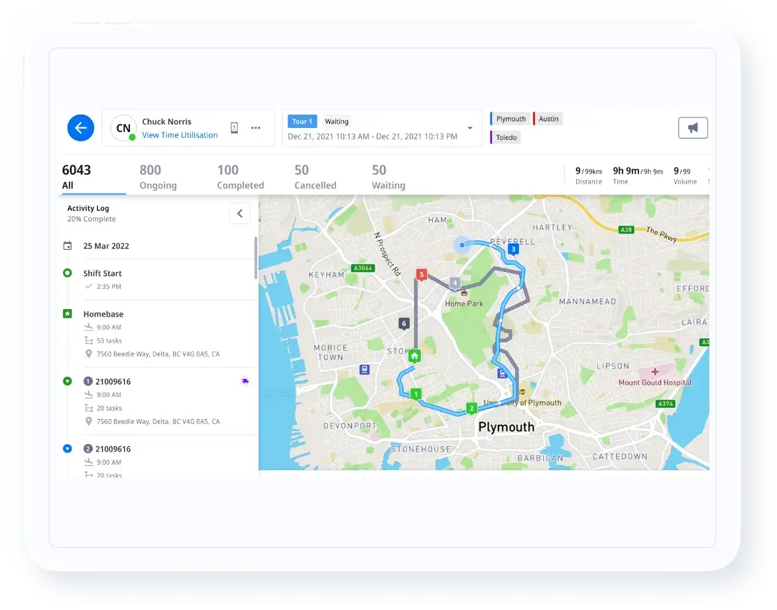Toggle the Austin filter tag
This screenshot has height=610, width=777.
pyautogui.click(x=548, y=118)
